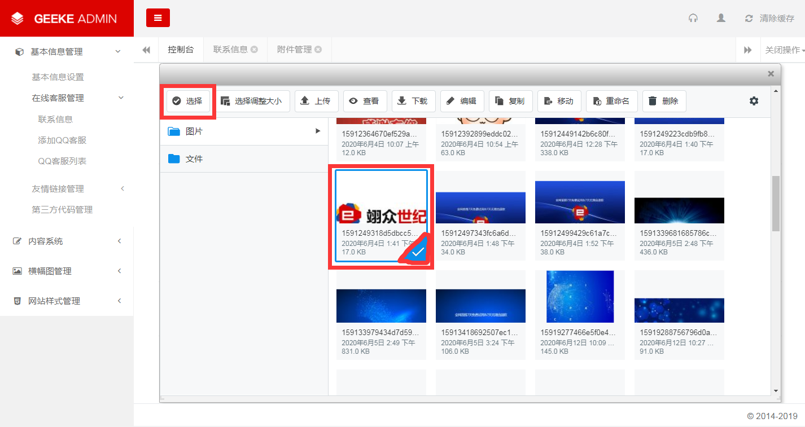
Task: Expand the 图片 folder arrow
Action: coord(318,131)
